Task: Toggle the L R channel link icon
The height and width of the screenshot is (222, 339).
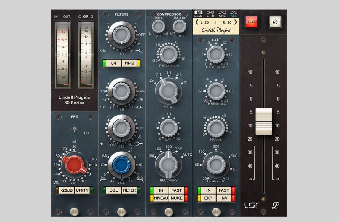Action: pyautogui.click(x=210, y=14)
